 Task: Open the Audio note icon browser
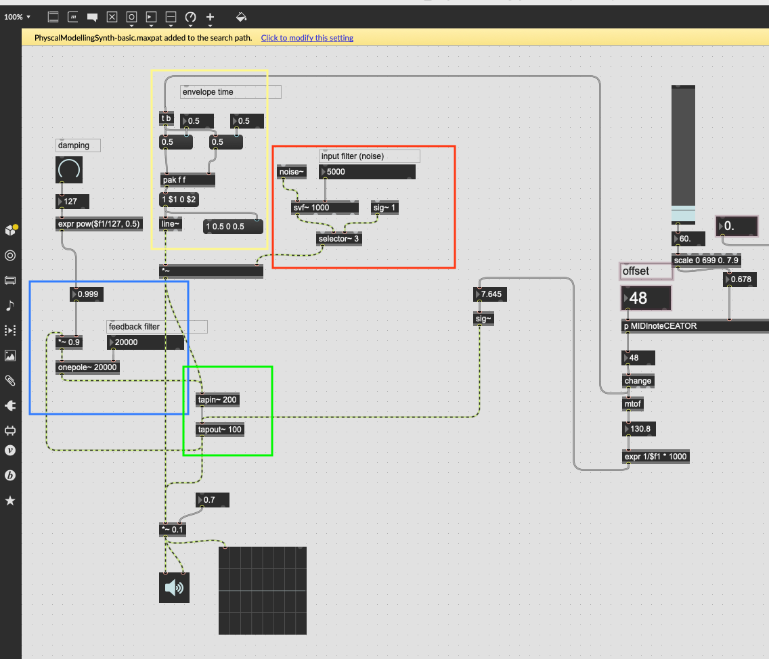tap(10, 306)
